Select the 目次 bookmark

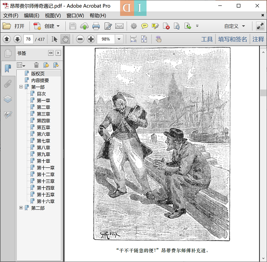click(41, 94)
